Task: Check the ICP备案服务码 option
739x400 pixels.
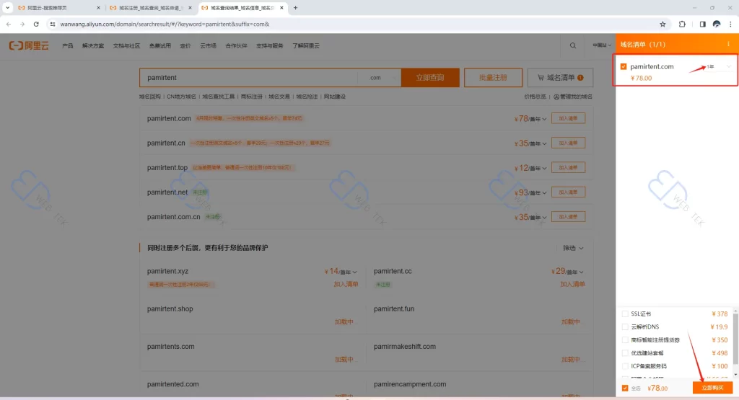Action: coord(625,366)
